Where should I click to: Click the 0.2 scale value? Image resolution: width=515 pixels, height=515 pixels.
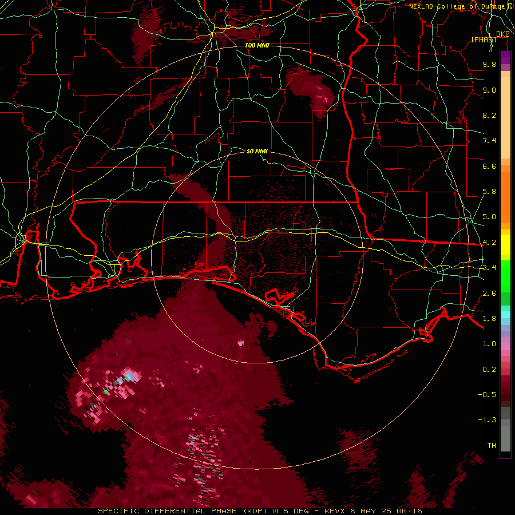coord(489,370)
